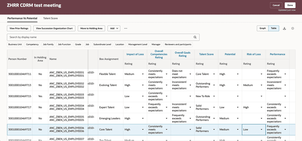Open Impact of Loss dropdown for EMPLOYEE03
This screenshot has height=141, width=302.
tap(143, 96)
